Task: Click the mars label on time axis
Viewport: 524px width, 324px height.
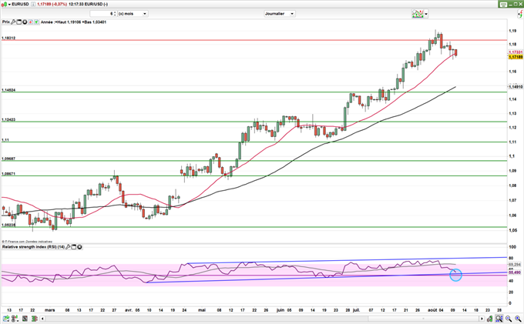Action: coord(50,310)
